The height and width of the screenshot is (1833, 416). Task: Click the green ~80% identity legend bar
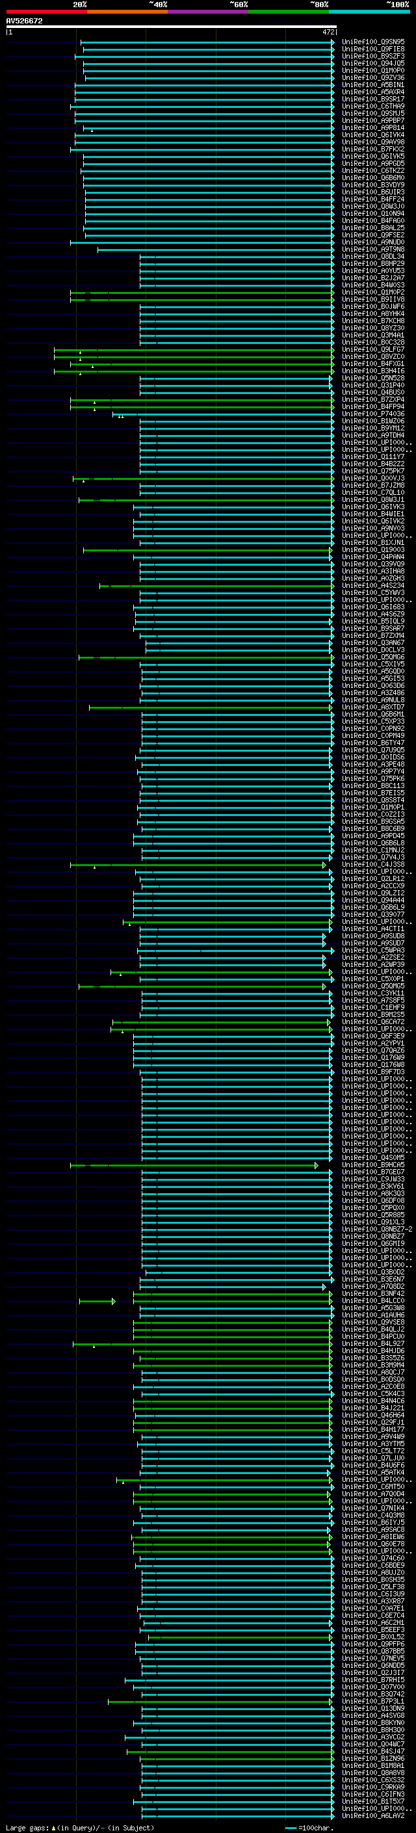tap(289, 12)
